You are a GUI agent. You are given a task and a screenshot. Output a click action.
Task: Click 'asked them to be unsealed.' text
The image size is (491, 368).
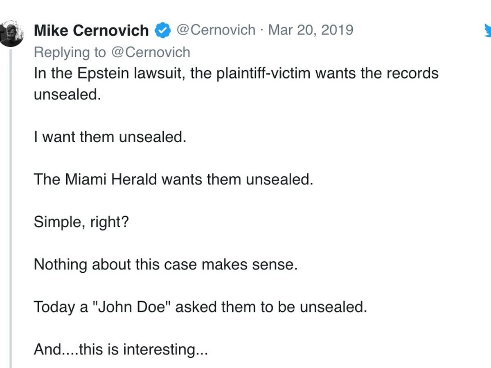(x=273, y=307)
